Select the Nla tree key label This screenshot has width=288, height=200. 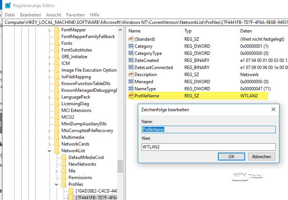point(72,171)
